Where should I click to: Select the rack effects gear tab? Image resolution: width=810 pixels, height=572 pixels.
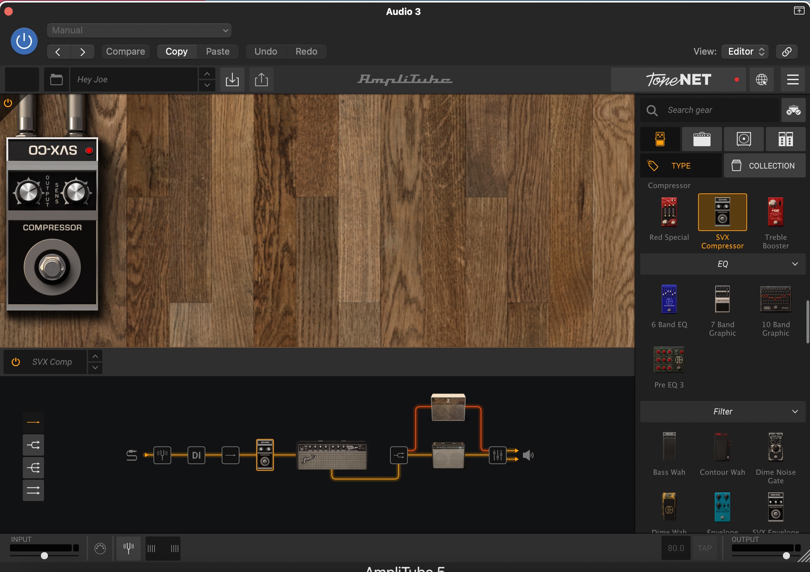tap(785, 139)
